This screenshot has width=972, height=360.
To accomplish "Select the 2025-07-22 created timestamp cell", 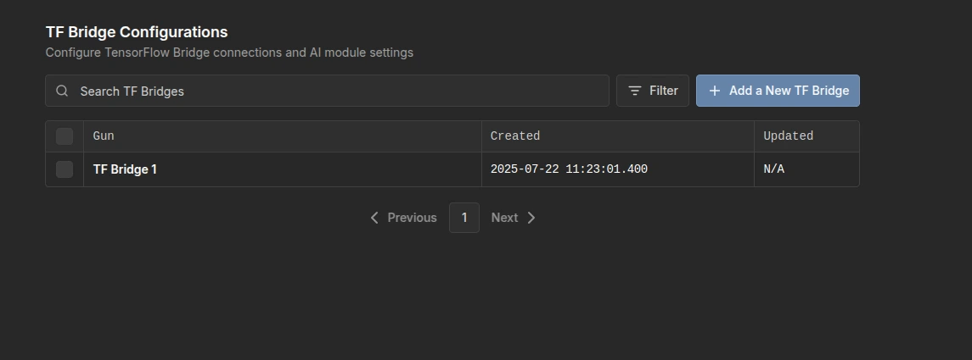I will [x=569, y=169].
